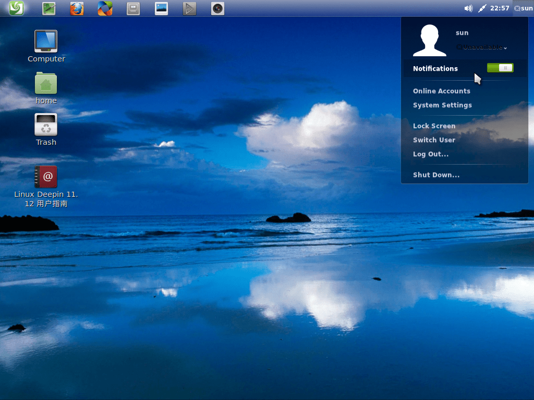Open the camera application icon
Image resolution: width=534 pixels, height=400 pixels.
(217, 8)
